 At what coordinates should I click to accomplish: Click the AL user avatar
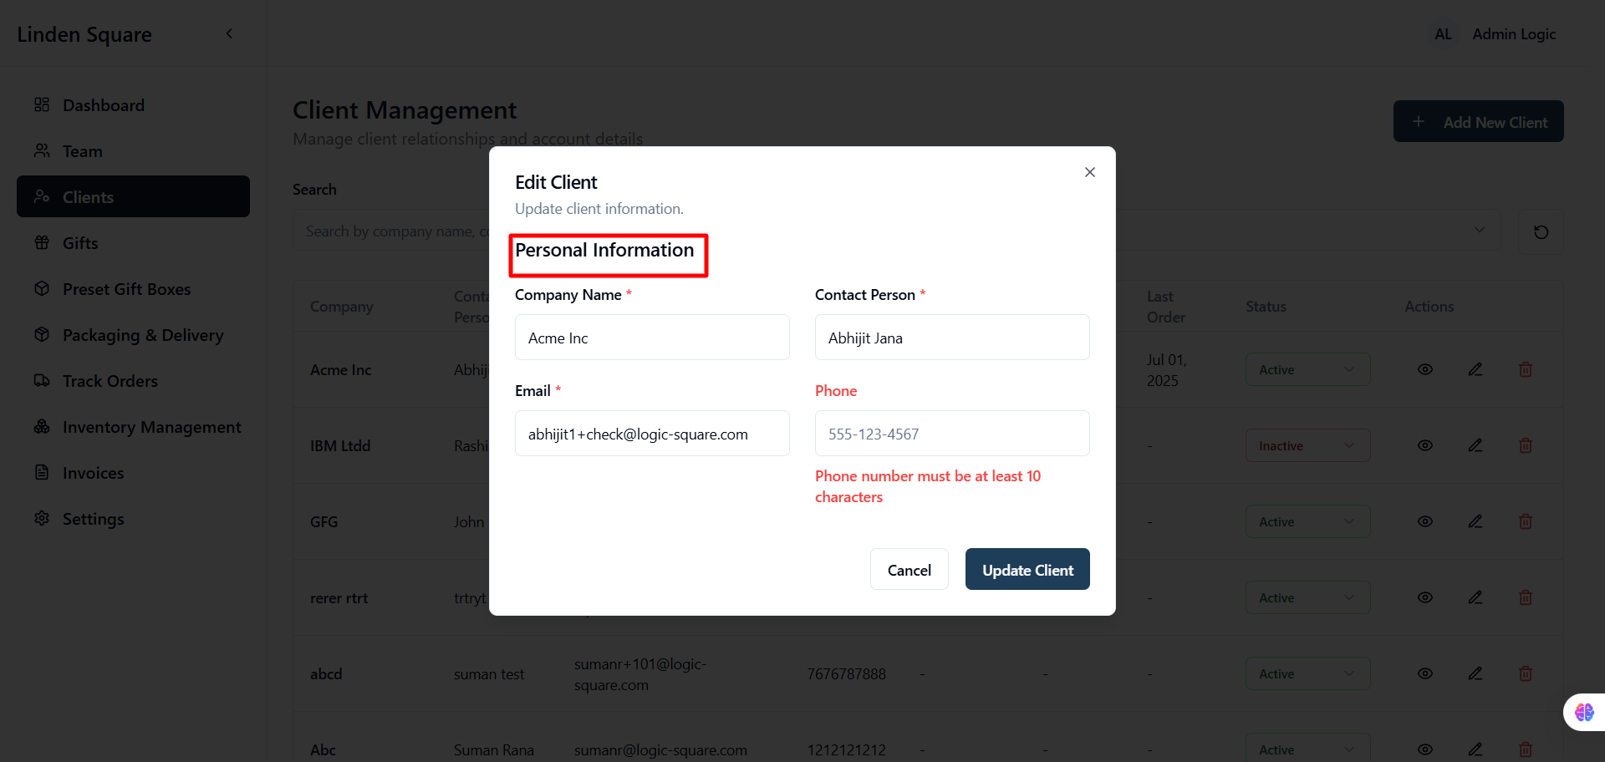pos(1443,34)
